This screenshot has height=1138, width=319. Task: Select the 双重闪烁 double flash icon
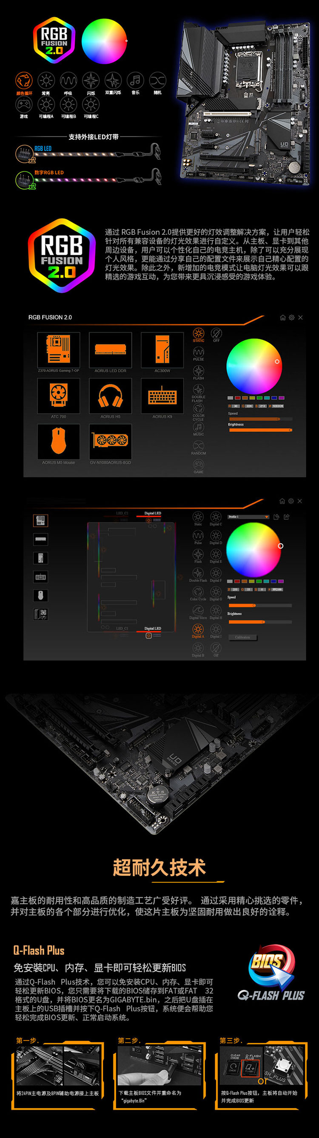(113, 81)
